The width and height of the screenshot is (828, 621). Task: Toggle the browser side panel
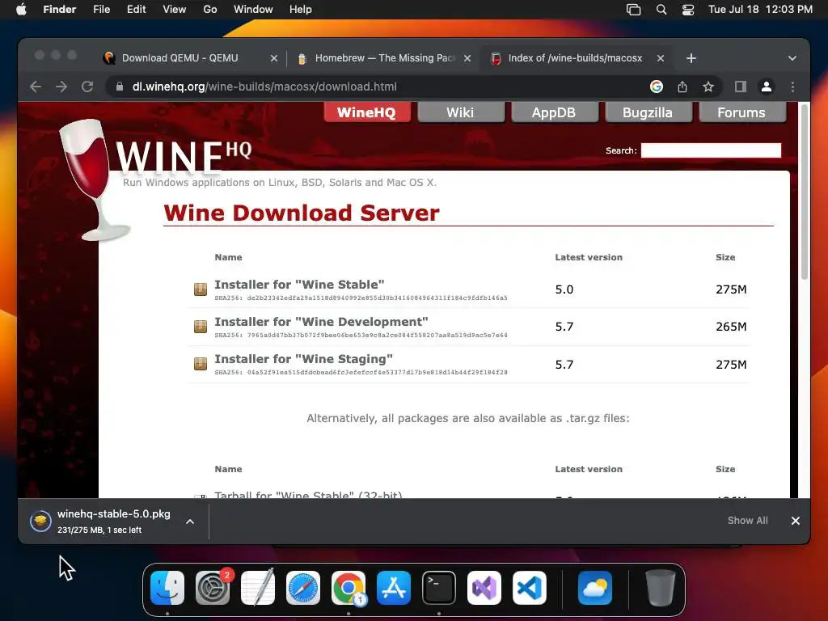741,87
